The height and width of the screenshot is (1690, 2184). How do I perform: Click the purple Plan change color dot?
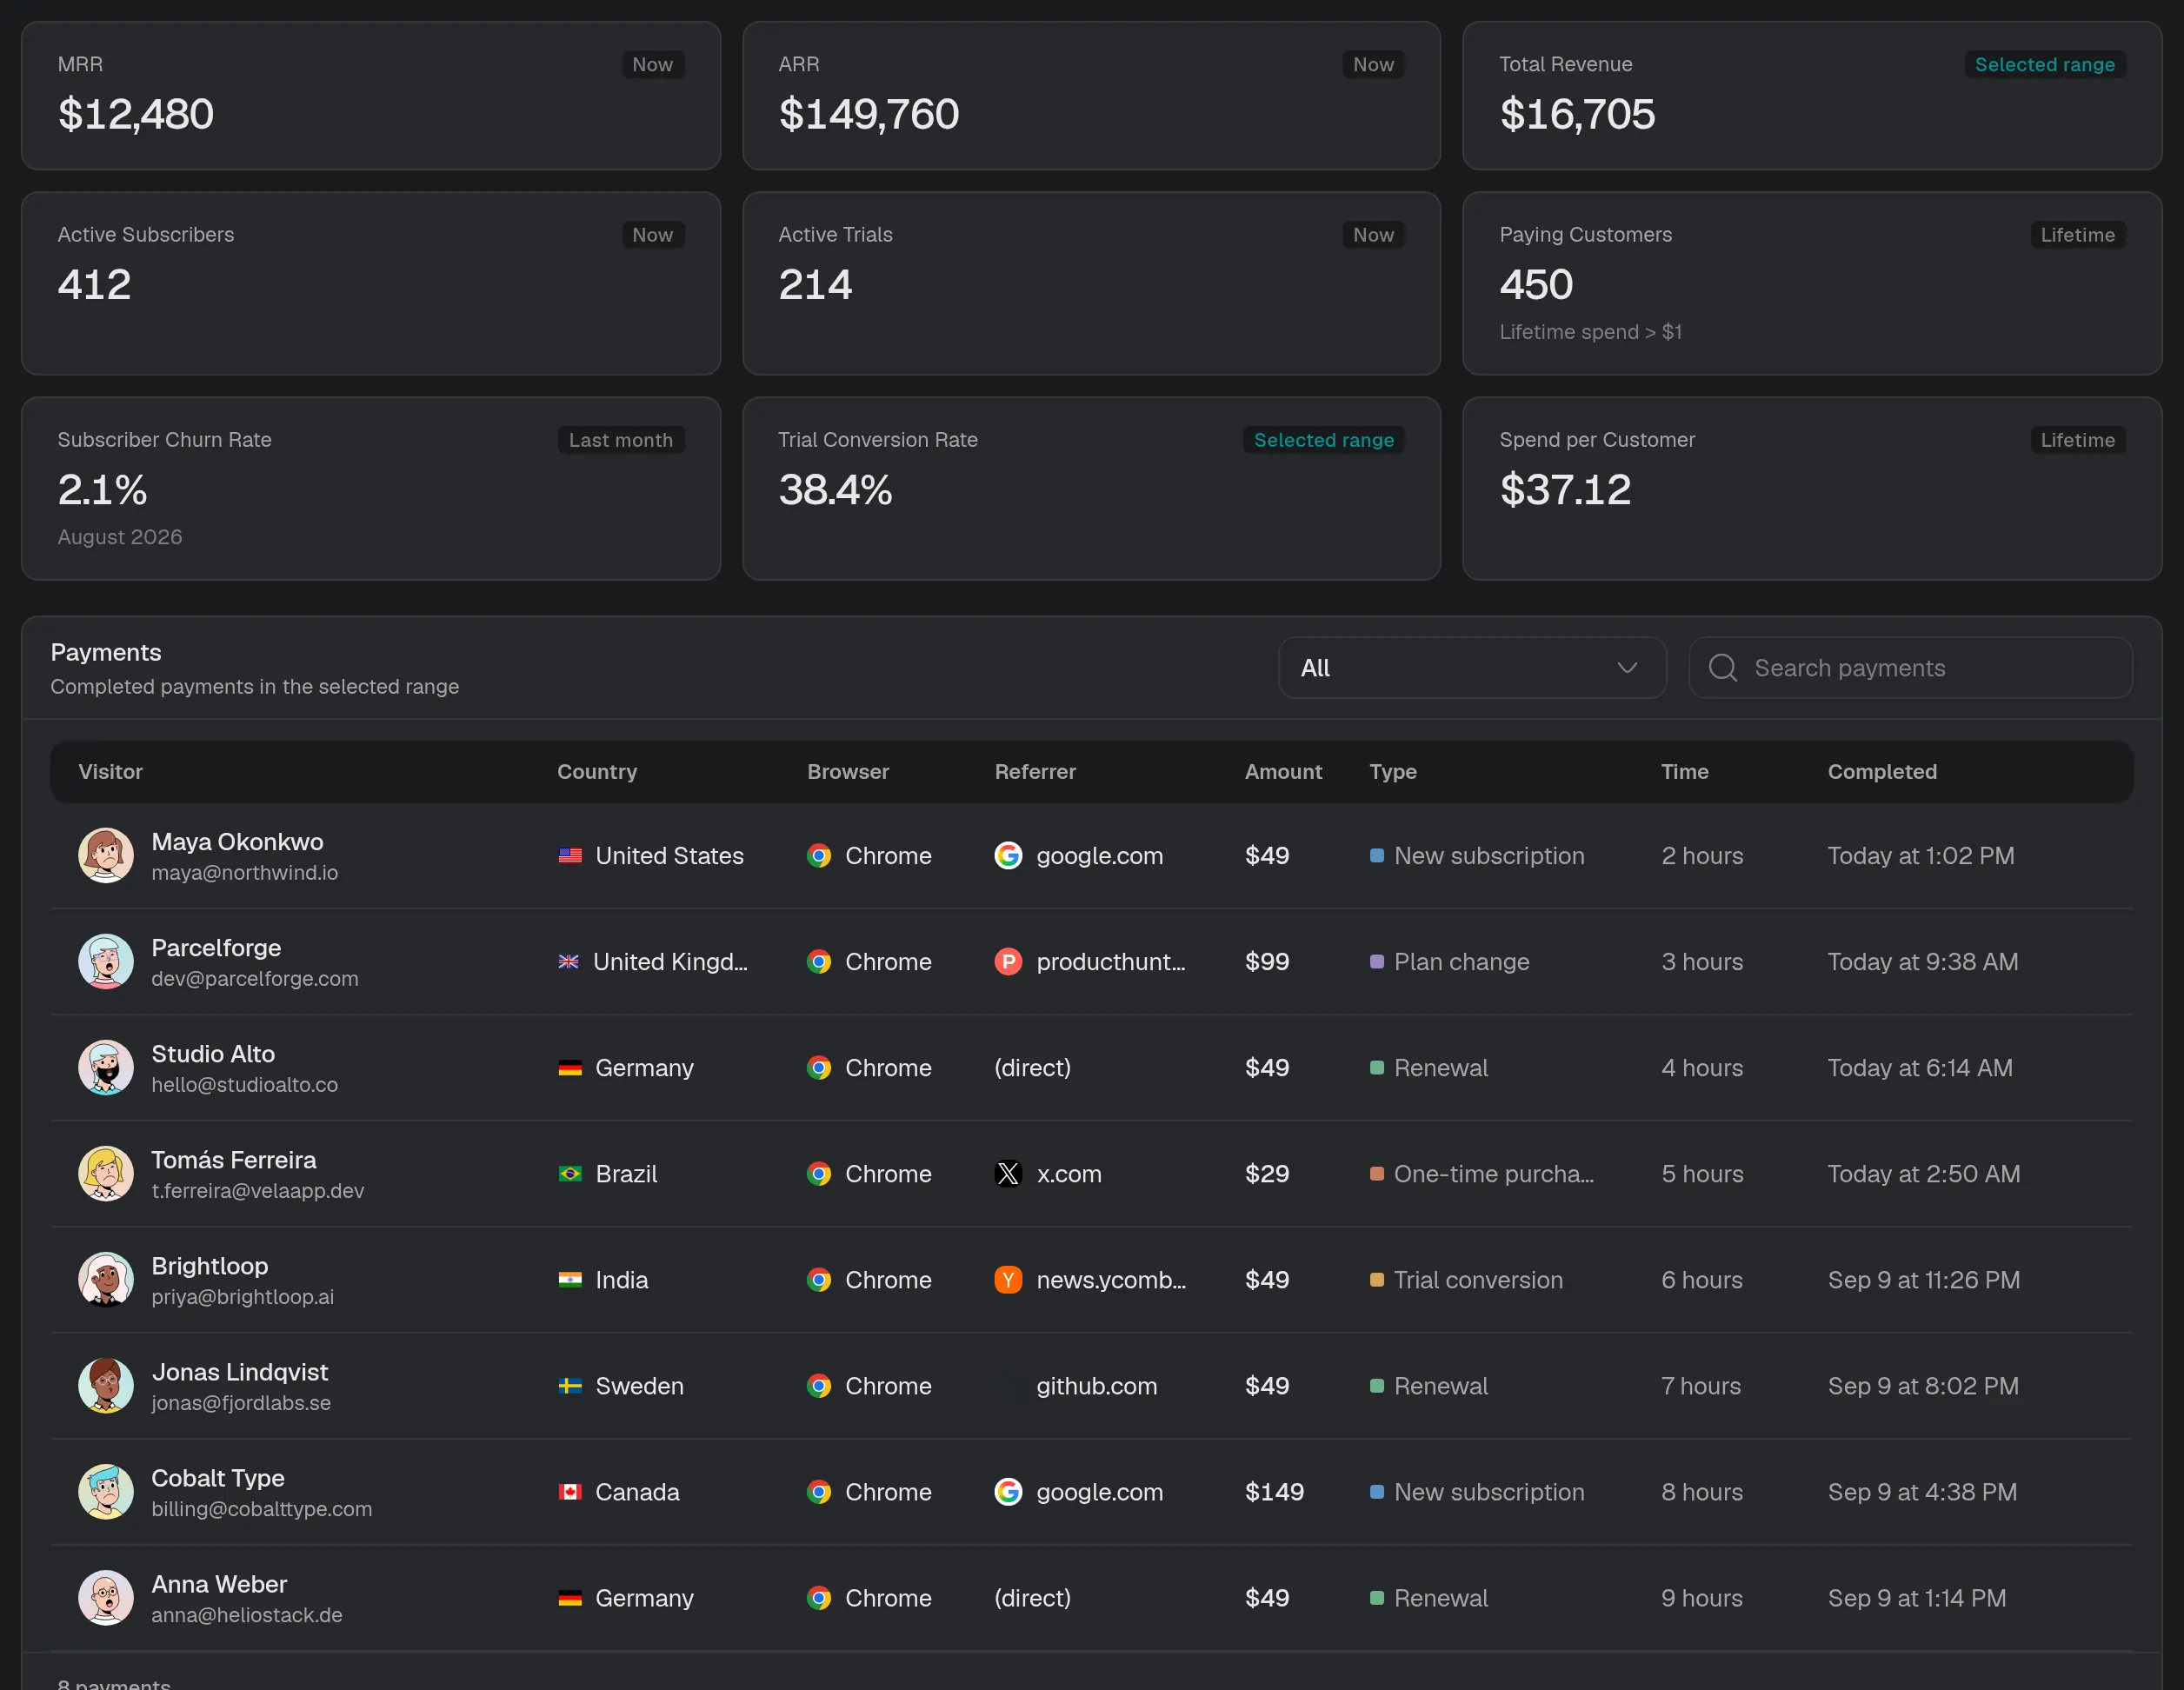1377,962
